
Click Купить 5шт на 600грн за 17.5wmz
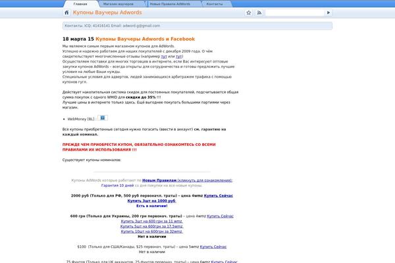tap(152, 226)
